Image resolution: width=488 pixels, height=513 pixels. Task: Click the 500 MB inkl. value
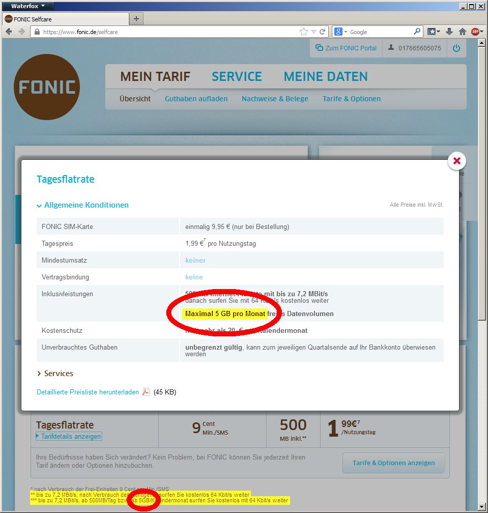[x=293, y=430]
